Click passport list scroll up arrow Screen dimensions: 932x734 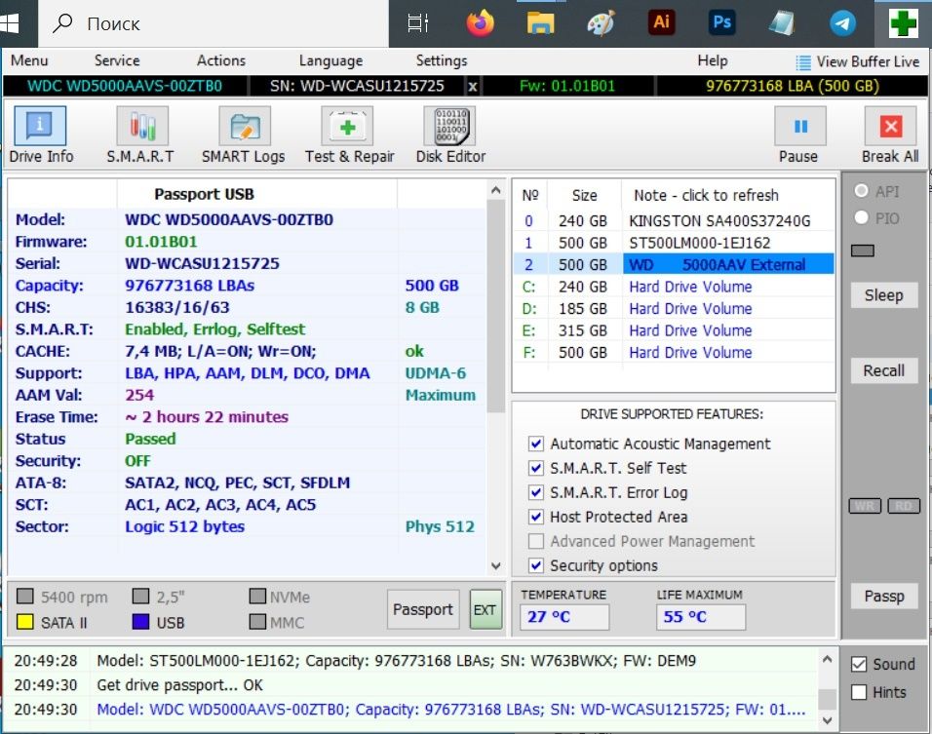click(495, 190)
